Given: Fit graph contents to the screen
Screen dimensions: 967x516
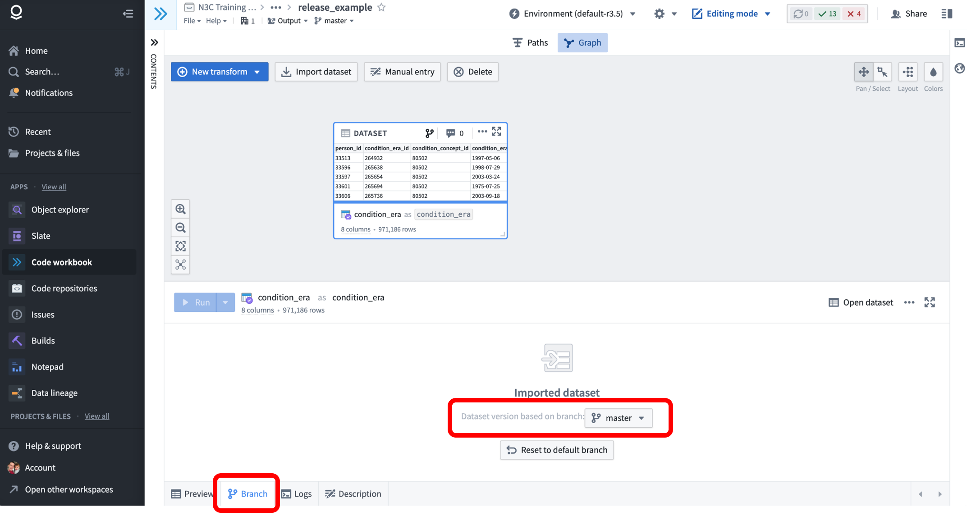Looking at the screenshot, I should 180,246.
